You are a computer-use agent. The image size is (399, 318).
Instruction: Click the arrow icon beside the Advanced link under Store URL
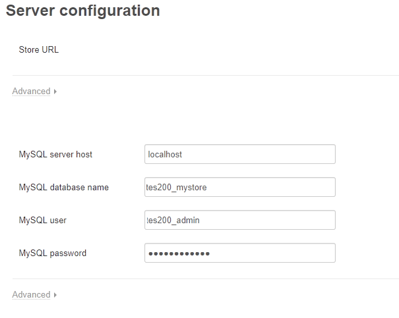[x=55, y=92]
